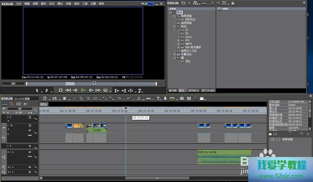Toggle speaker mute on track 1 A
The height and width of the screenshot is (182, 313).
30,152
